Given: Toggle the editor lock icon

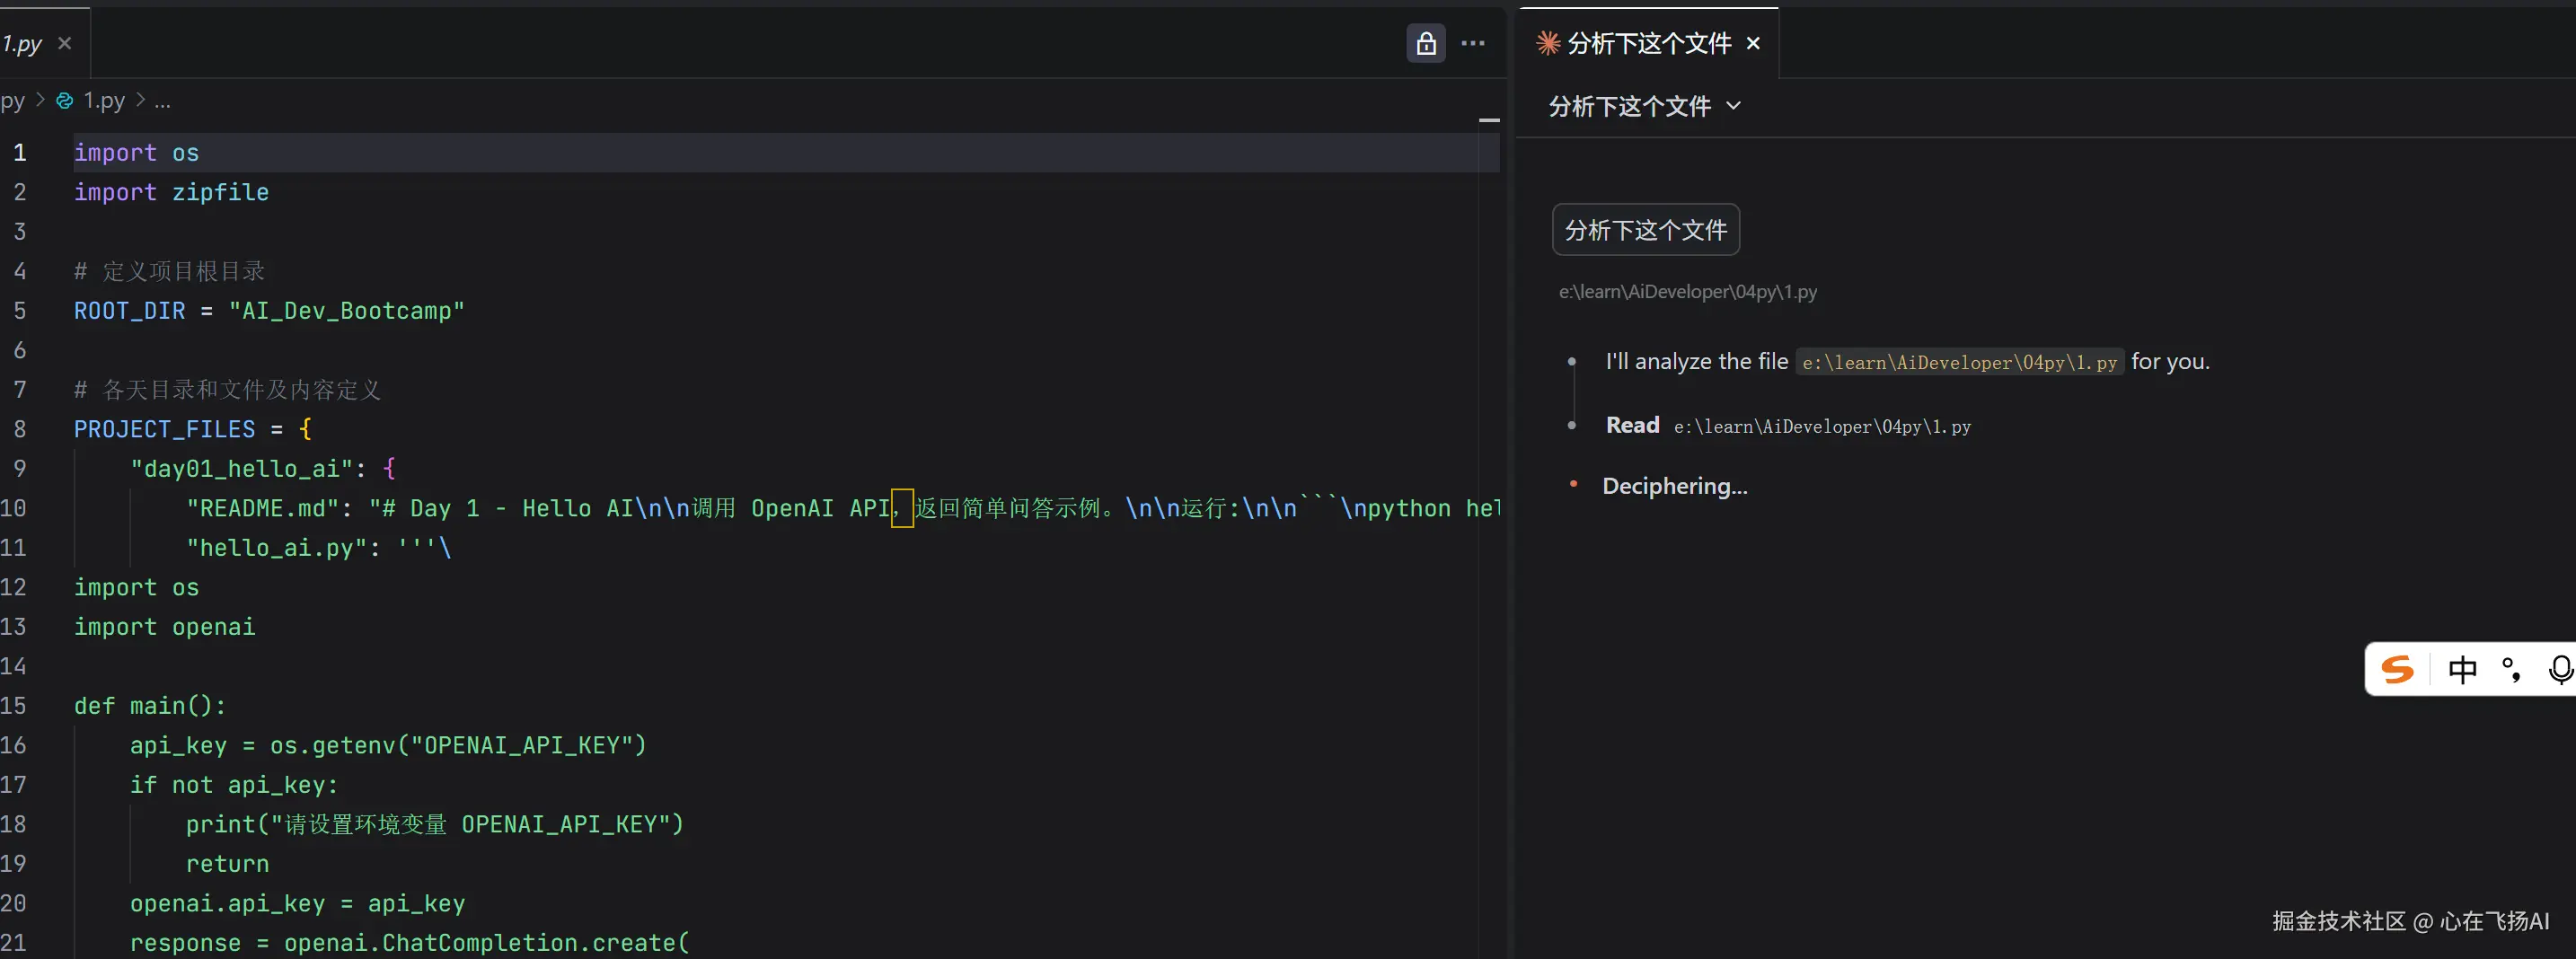Looking at the screenshot, I should coord(1426,43).
